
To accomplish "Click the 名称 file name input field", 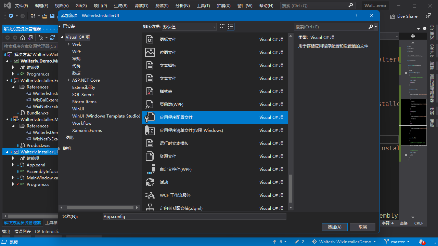I will [x=194, y=217].
